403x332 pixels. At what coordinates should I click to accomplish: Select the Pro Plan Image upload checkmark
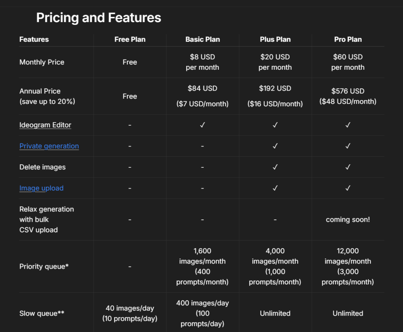pyautogui.click(x=348, y=188)
